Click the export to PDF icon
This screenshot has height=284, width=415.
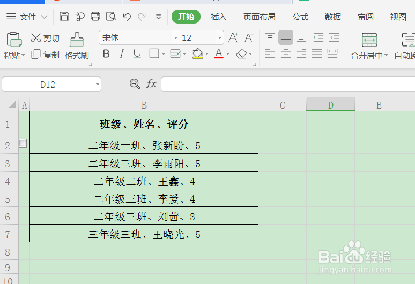tap(80, 17)
